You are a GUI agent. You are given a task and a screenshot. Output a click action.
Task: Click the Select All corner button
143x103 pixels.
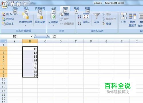pyautogui.click(x=4, y=41)
